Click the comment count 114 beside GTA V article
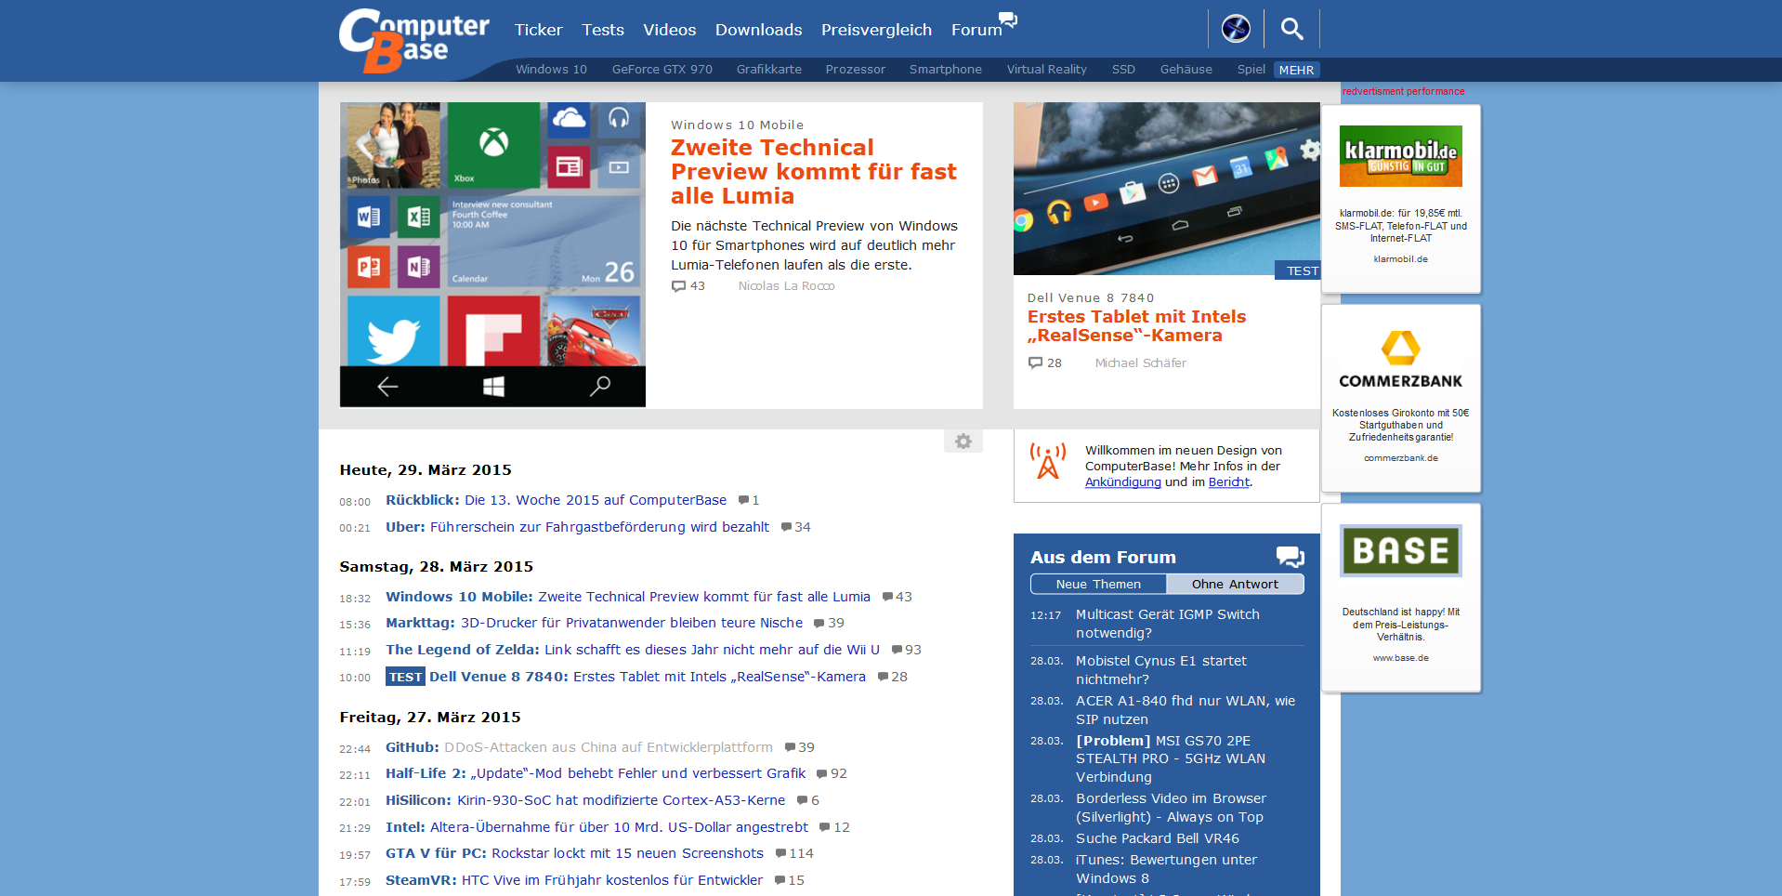This screenshot has width=1782, height=896. point(794,853)
